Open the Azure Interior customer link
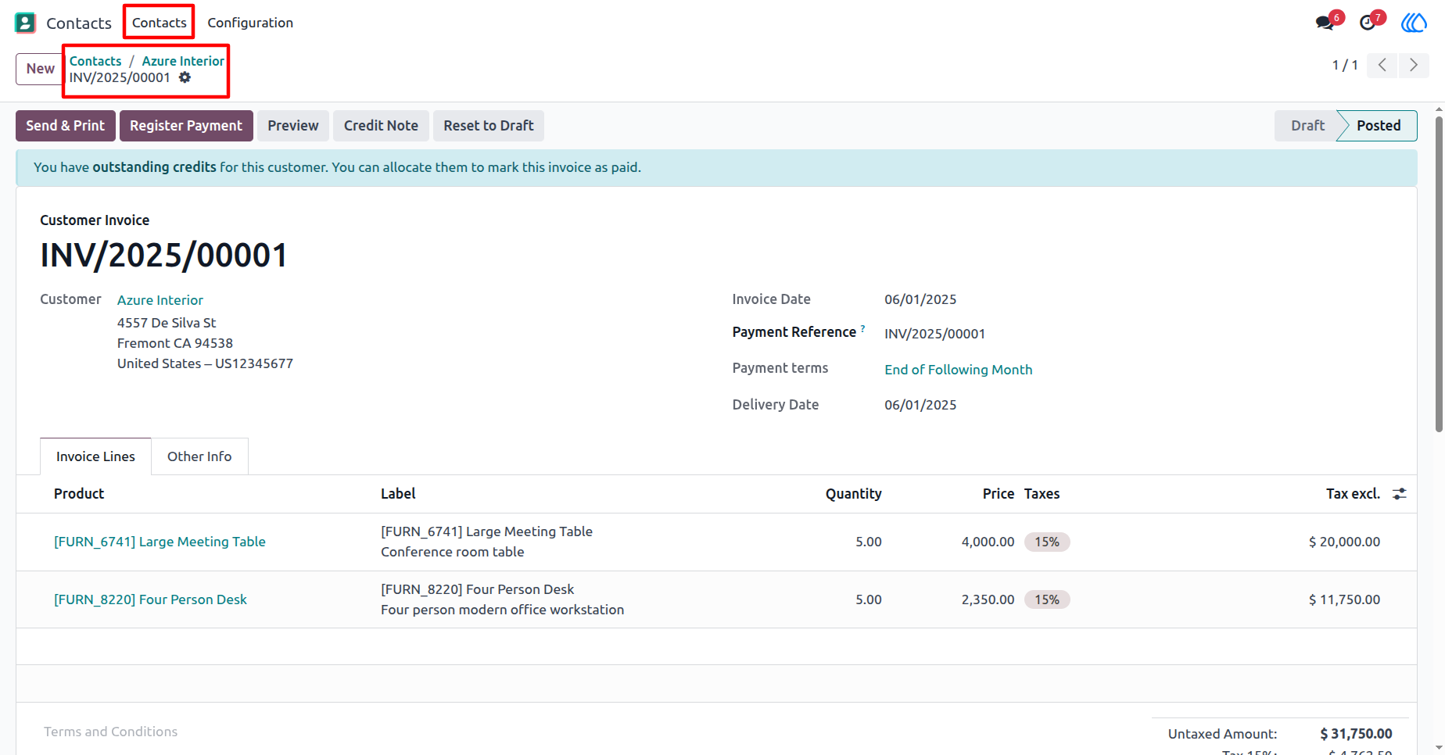 (160, 300)
